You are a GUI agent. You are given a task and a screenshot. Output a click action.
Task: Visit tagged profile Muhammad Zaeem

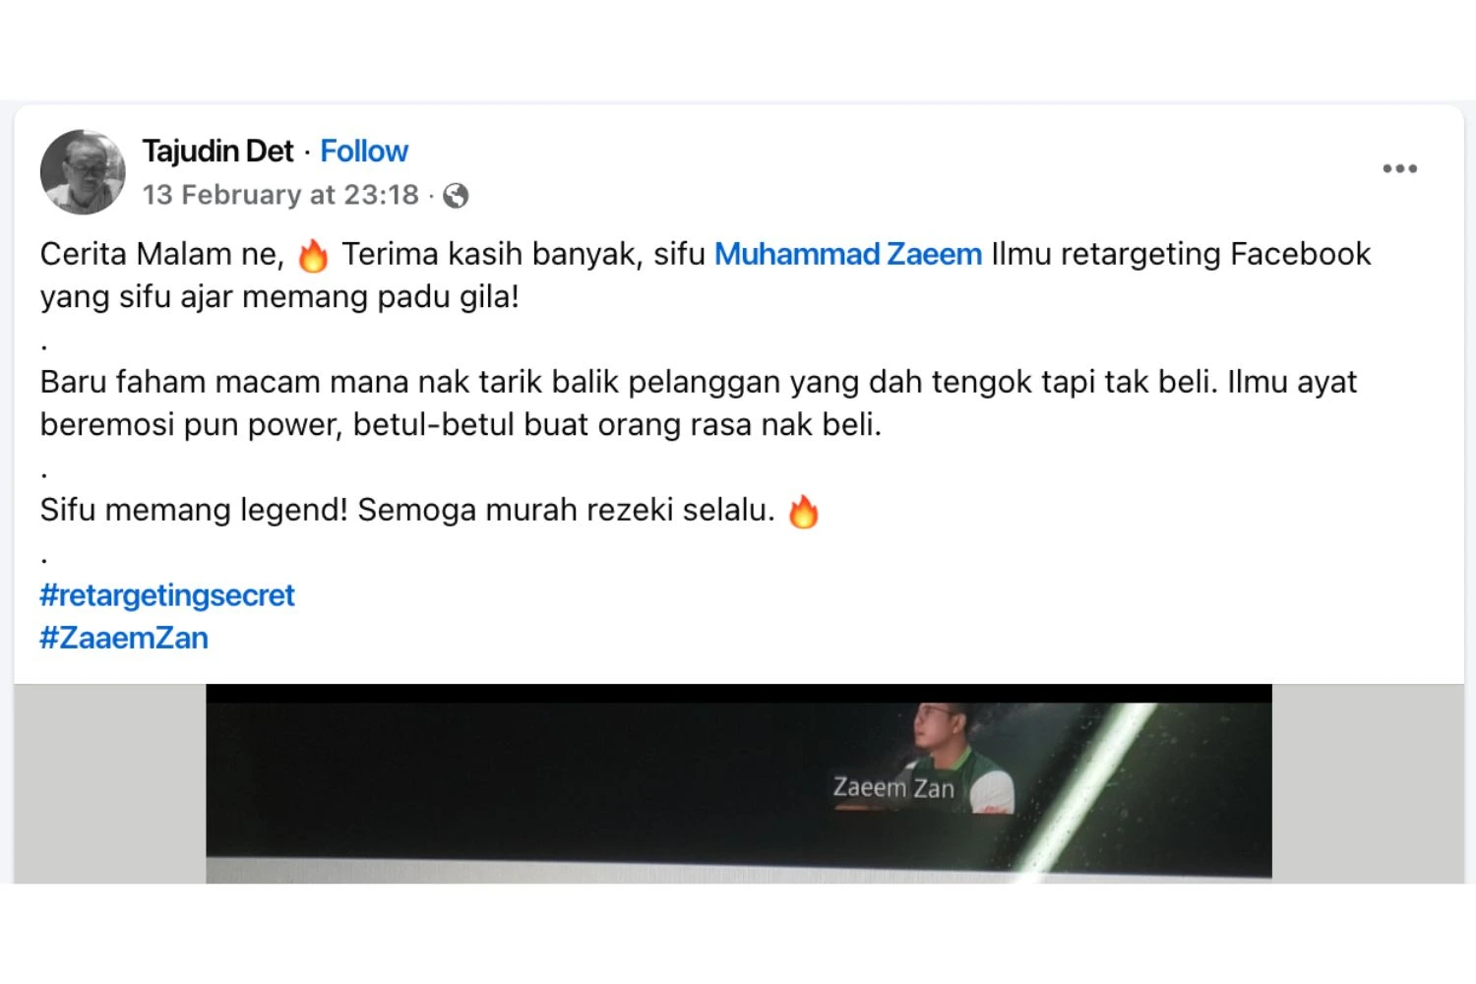[x=847, y=254]
